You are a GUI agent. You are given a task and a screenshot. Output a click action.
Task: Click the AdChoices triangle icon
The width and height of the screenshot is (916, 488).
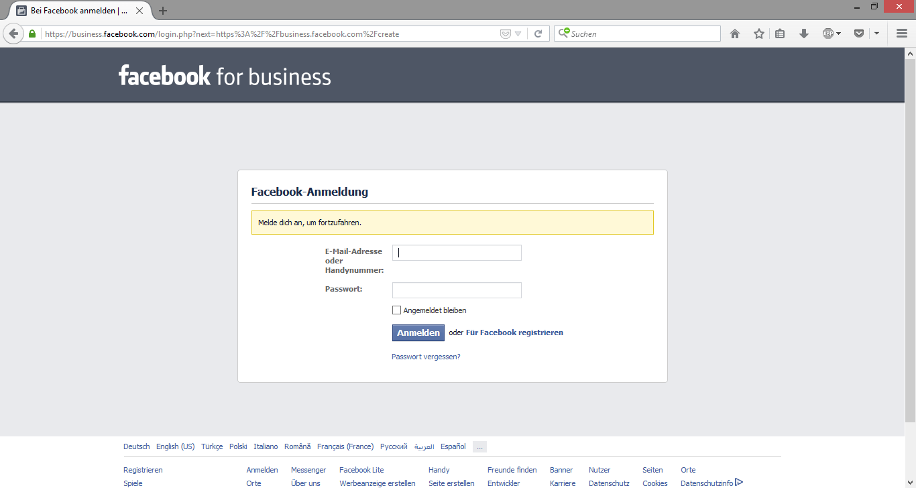pos(739,482)
